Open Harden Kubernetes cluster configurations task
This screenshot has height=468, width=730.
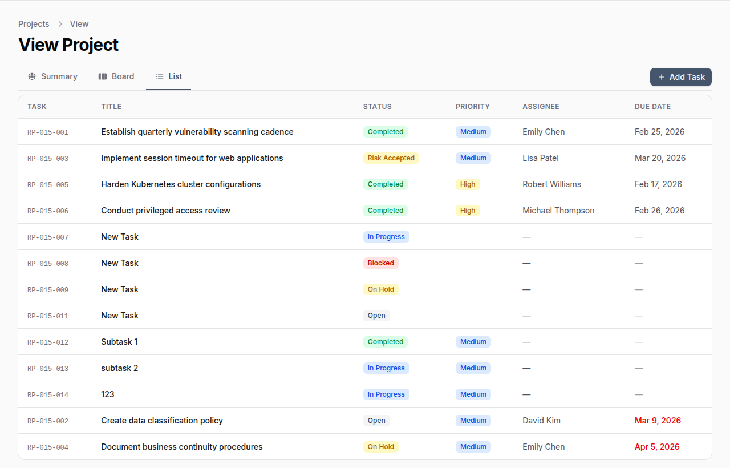(181, 184)
